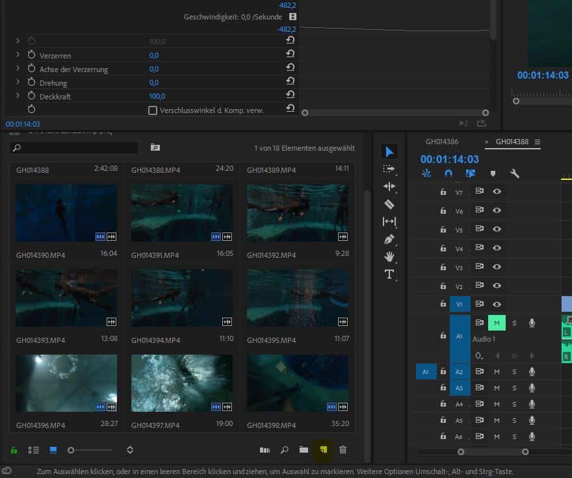This screenshot has width=572, height=478.
Task: Toggle project write lock icon
Action: tap(14, 450)
